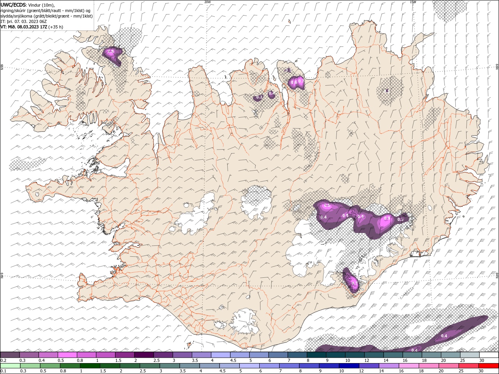Image resolution: width=499 pixels, height=374 pixels.
Task: Click the 0.3 snowfall value in north Iceland
Action: (260, 97)
